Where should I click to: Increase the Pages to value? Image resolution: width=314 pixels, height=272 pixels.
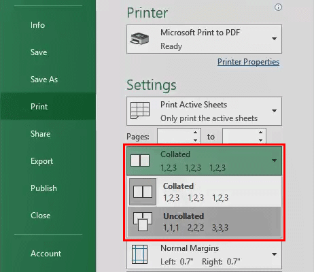(x=260, y=133)
